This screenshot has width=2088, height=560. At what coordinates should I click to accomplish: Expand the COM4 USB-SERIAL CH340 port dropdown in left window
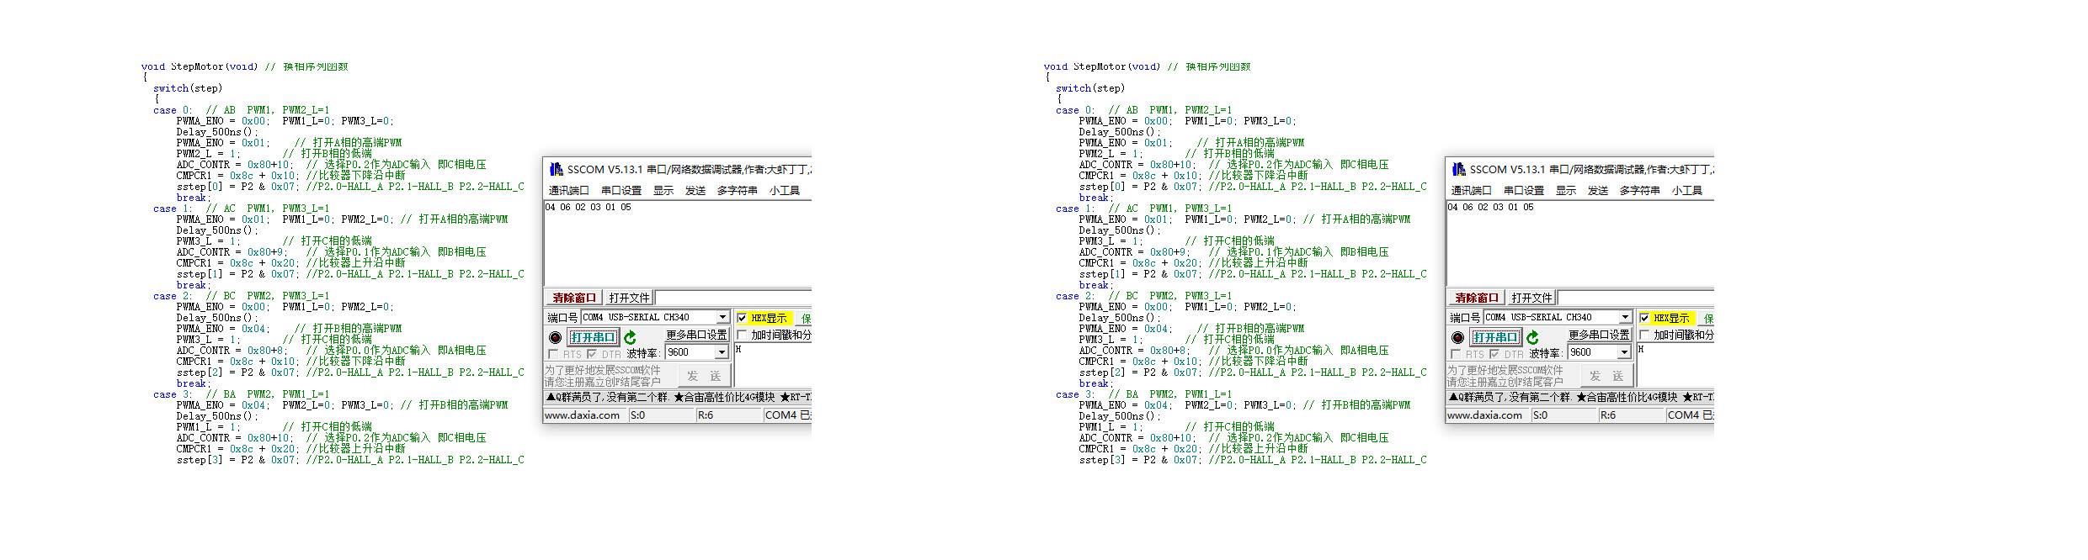click(722, 317)
